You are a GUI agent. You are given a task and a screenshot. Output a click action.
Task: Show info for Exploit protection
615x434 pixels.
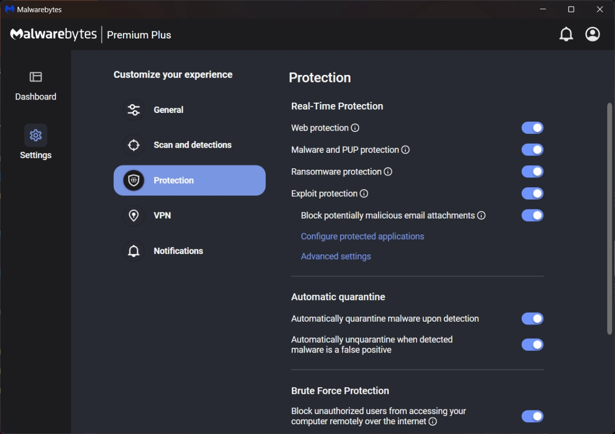pyautogui.click(x=364, y=194)
